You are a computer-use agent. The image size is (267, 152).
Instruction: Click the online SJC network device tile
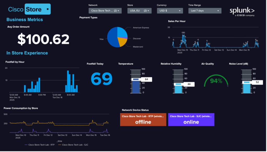tap(191, 120)
